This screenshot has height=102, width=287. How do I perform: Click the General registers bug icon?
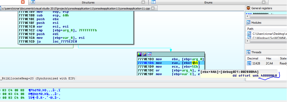[248, 8]
